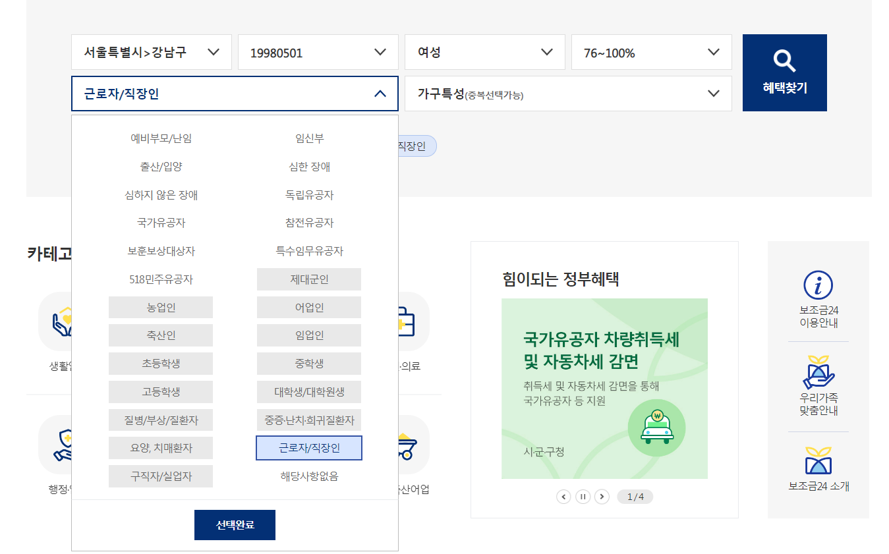Go to next banner slide

[x=602, y=497]
